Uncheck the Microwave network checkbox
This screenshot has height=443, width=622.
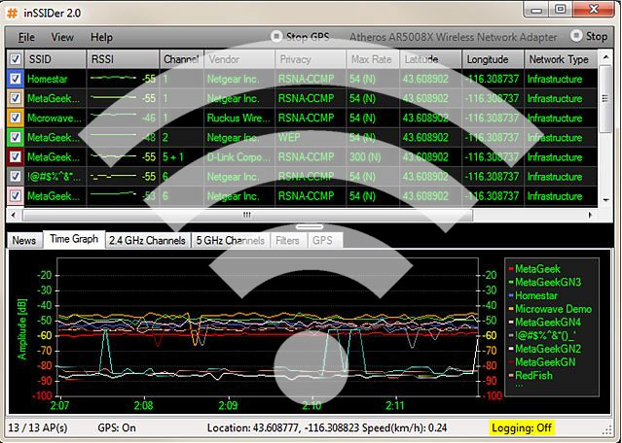click(15, 118)
